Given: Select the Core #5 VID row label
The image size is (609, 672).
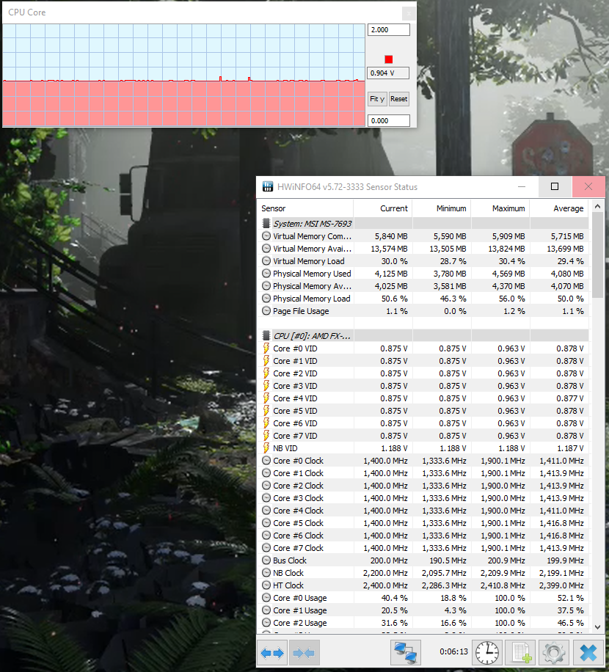Looking at the screenshot, I should click(295, 411).
